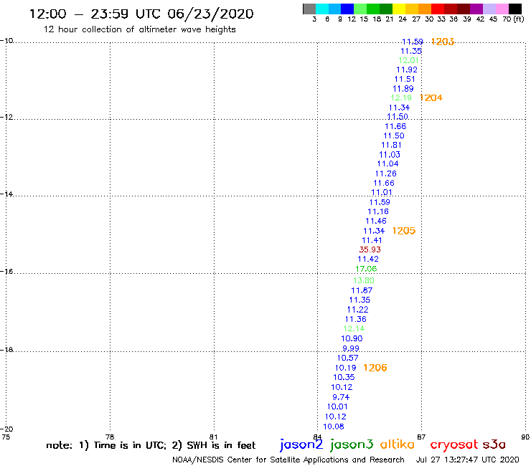The image size is (531, 466).
Task: Click the longitude axis label 78
Action: click(109, 437)
